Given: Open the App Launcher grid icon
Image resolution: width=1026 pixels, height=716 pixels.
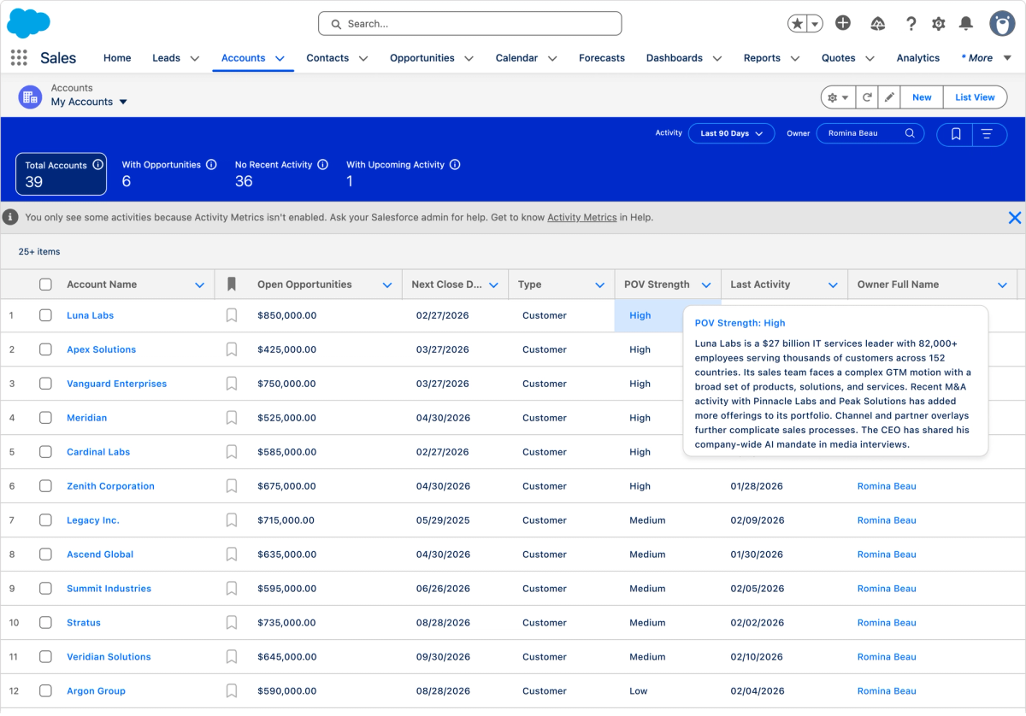Looking at the screenshot, I should pyautogui.click(x=19, y=57).
